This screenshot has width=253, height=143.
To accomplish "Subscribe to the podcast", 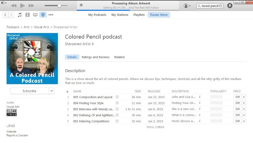I will coord(29,91).
